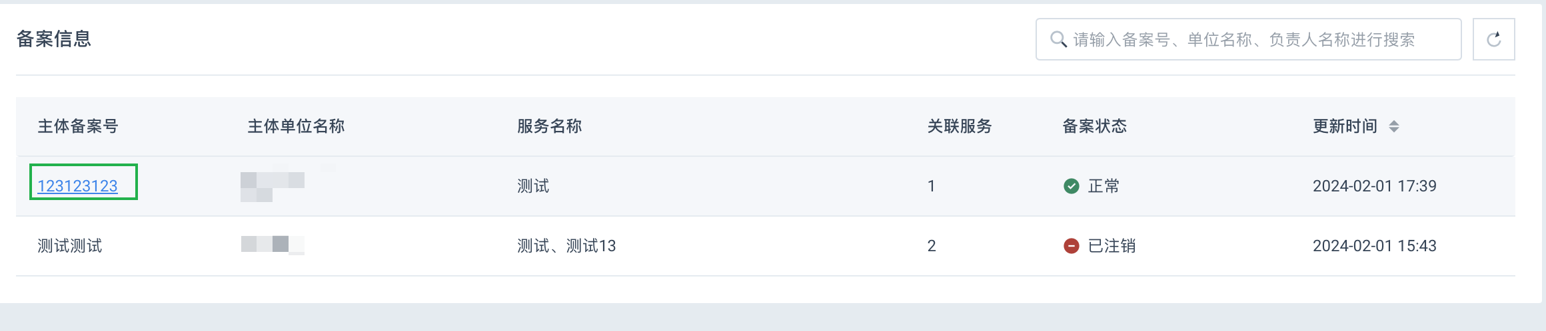Click the red cancelled status icon

click(1072, 246)
